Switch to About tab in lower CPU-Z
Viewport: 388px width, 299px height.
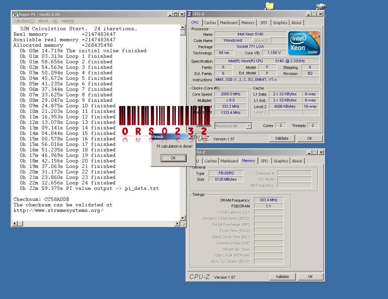coord(297,161)
